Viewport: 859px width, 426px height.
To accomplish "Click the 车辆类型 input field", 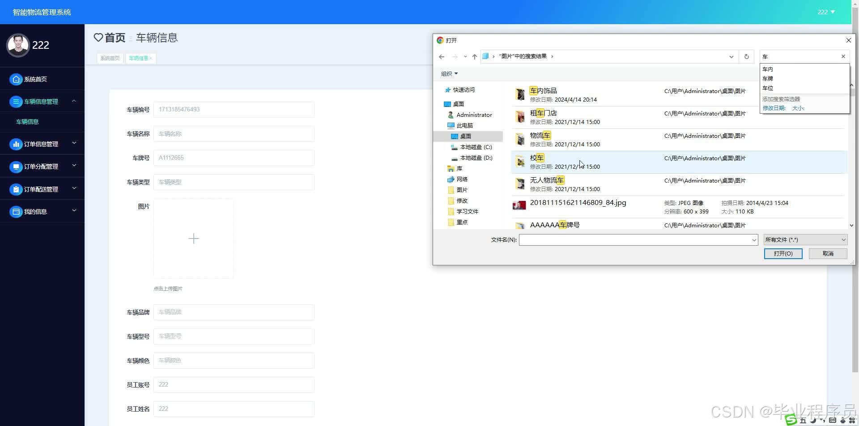I will click(234, 182).
